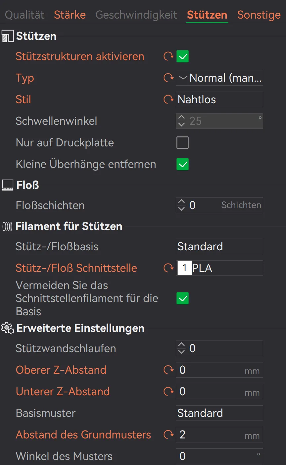Reset Stützstrukturen aktivieren with its undo arrow
286x465 pixels.
point(169,56)
